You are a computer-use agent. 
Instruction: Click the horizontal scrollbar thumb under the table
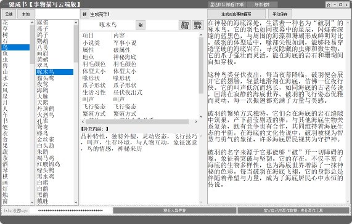coord(137,122)
